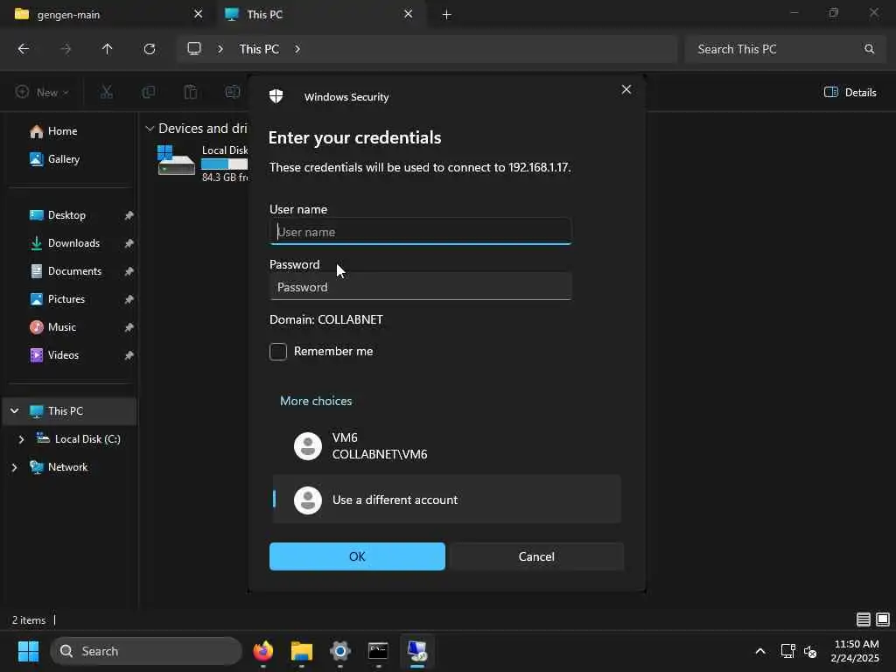896x672 pixels.
Task: Open Settings gear from the taskbar
Action: tap(340, 651)
